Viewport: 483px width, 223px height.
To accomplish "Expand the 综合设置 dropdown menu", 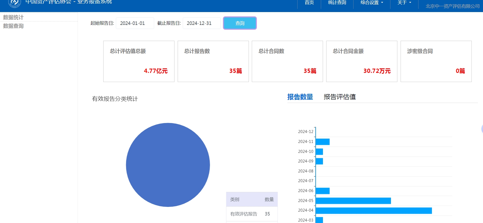I will click(x=372, y=3).
